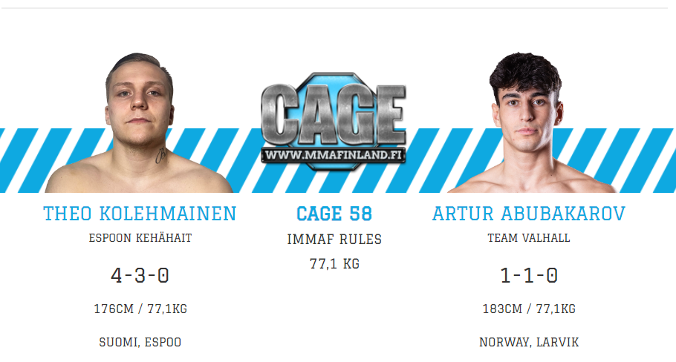The width and height of the screenshot is (676, 362).
Task: Click the Espoon Kehähait team label
Action: pos(140,238)
